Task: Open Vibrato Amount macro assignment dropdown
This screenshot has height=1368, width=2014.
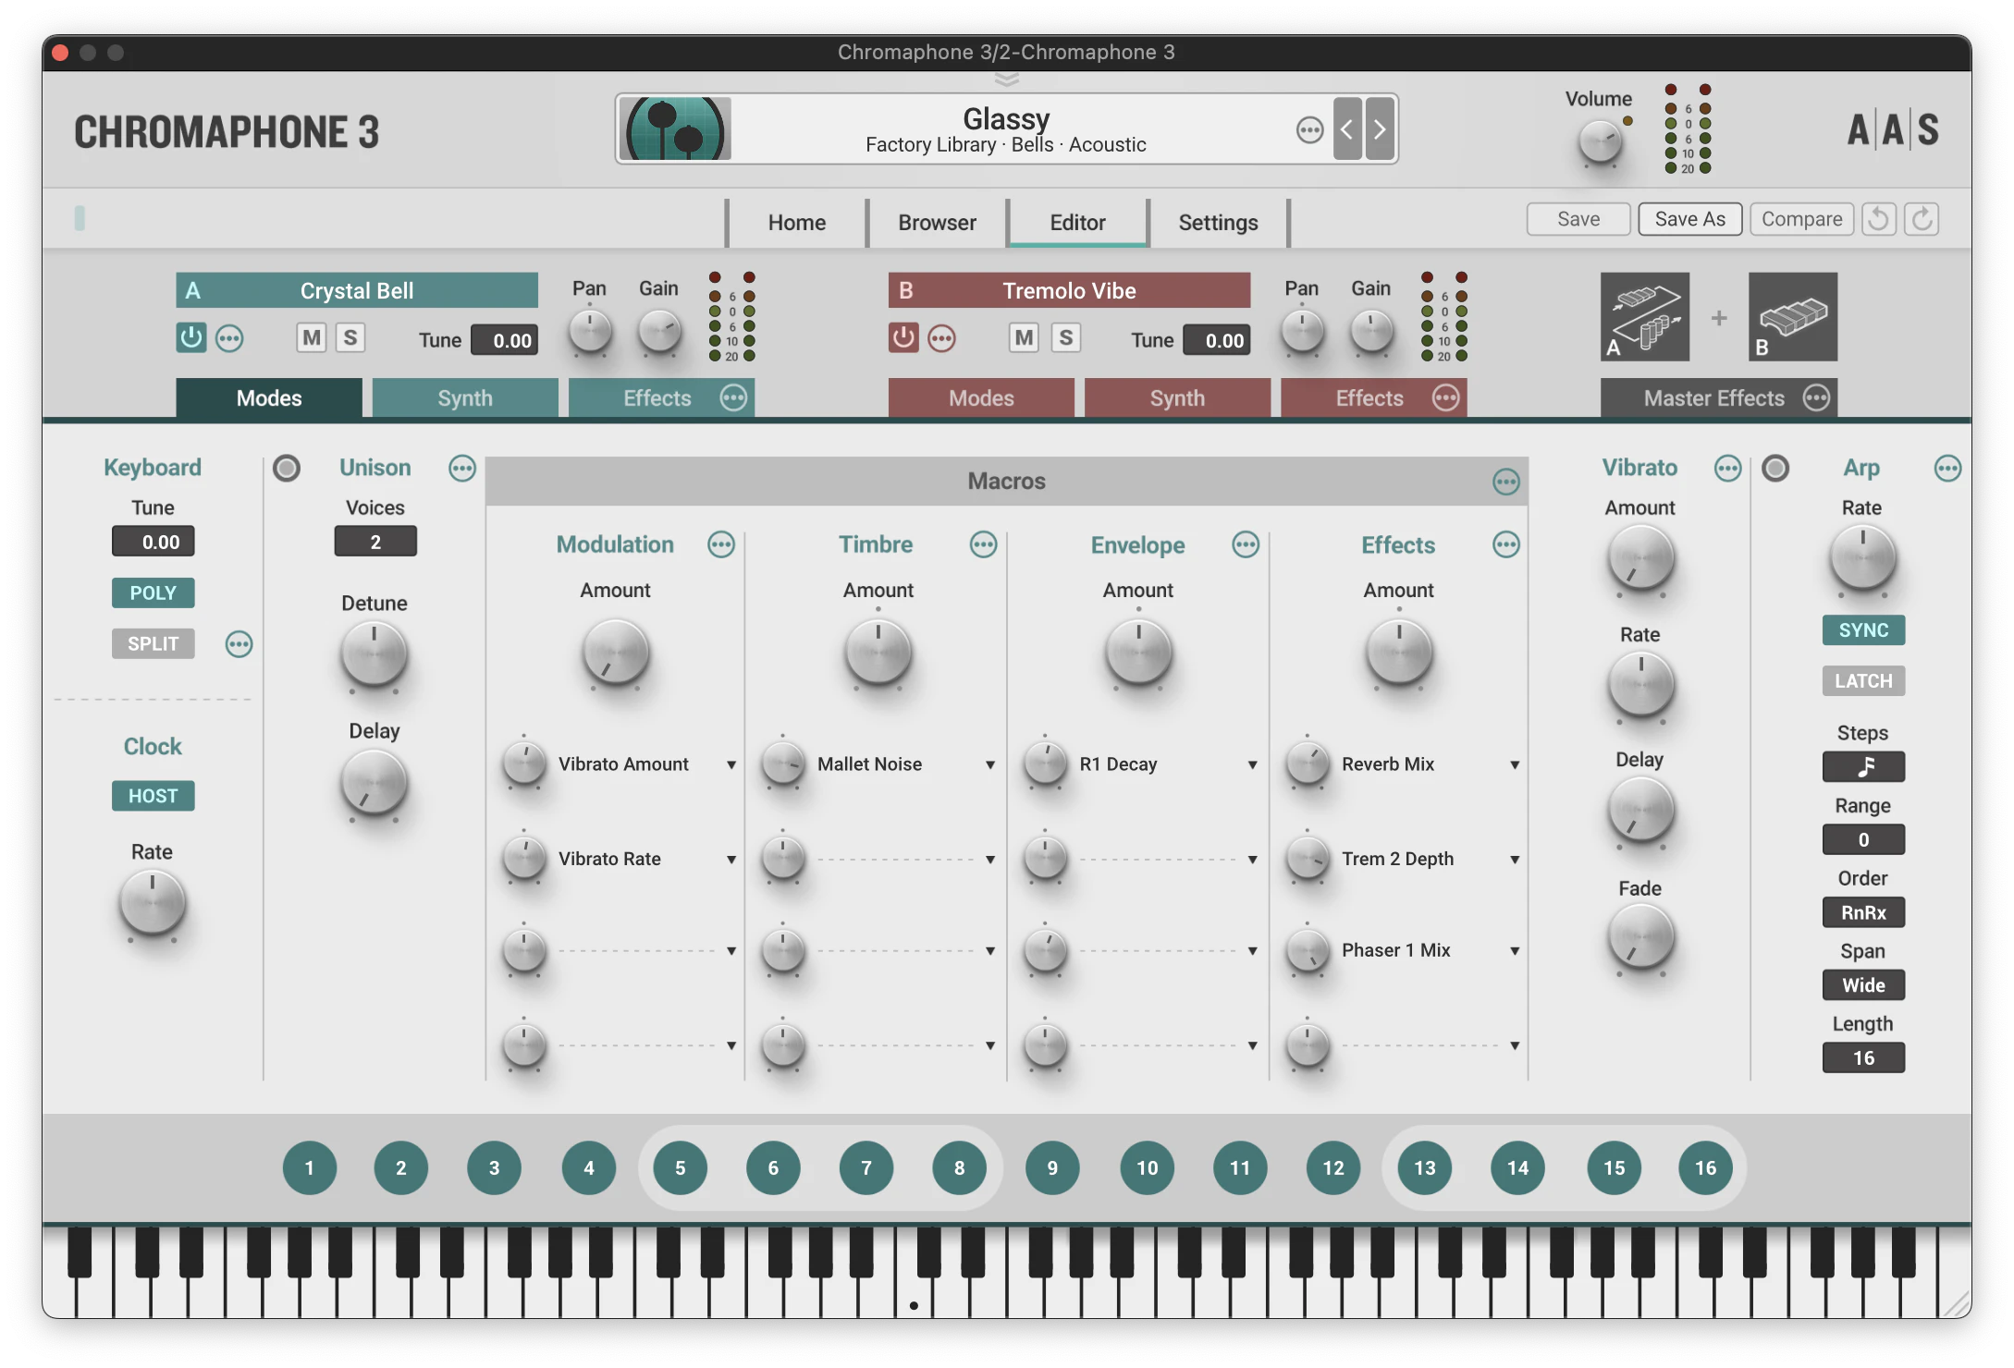Action: (731, 765)
